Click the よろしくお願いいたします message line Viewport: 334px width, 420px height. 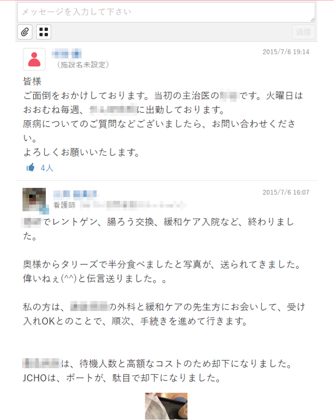tap(82, 152)
